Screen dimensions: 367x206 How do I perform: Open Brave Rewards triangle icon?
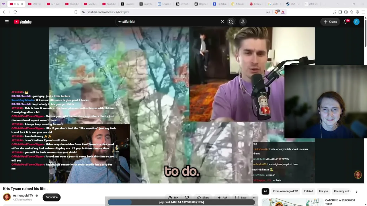pos(283,12)
